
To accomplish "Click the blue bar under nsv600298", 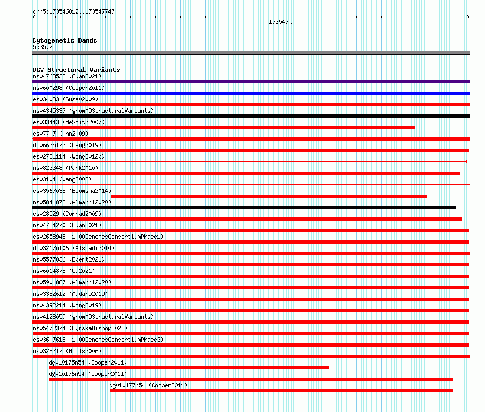I will point(251,93).
